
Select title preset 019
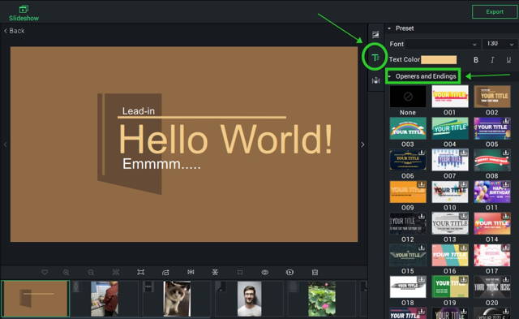click(450, 287)
